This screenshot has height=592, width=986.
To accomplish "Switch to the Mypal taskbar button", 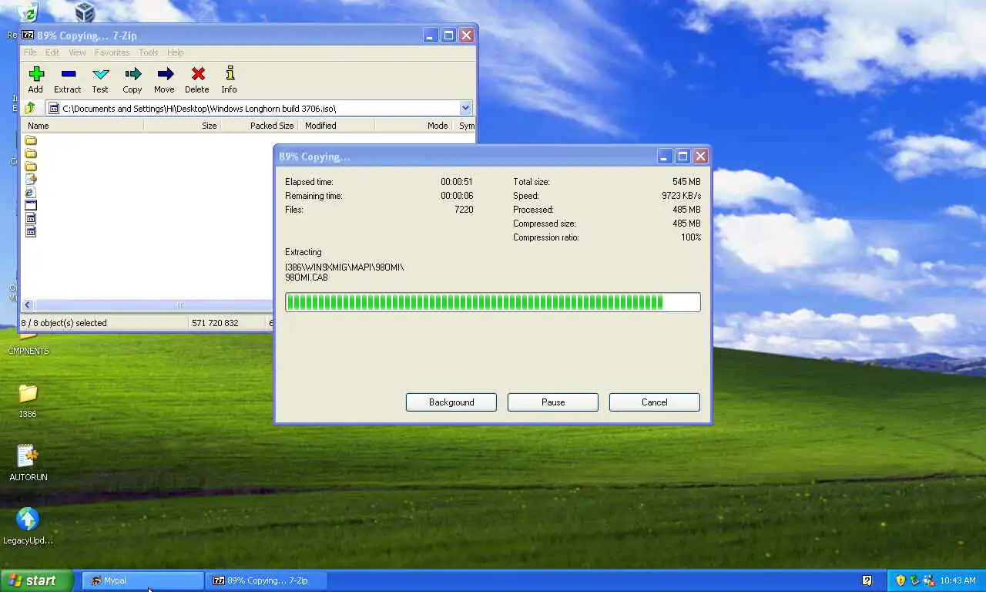I will (x=143, y=580).
